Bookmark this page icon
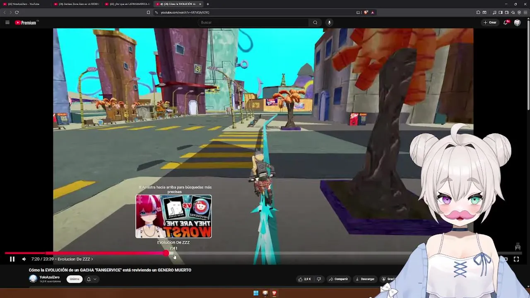This screenshot has height=298, width=530. (x=148, y=12)
